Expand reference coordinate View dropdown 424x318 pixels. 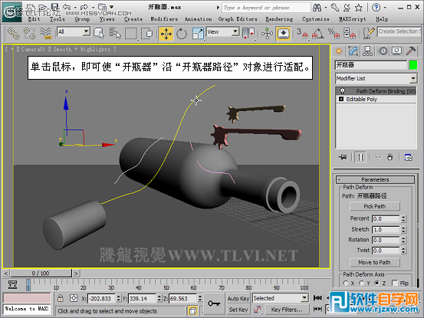point(235,32)
